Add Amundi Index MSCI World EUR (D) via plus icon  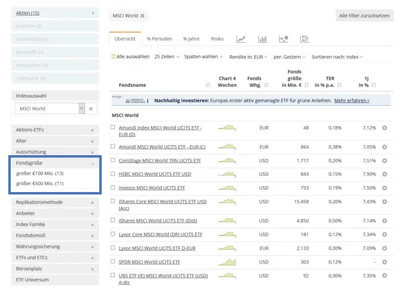[x=385, y=128]
